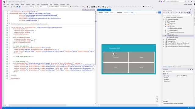Click Alphabetical sort icon in Properties panel
Viewport: 195px width, 109px height.
[x=165, y=74]
